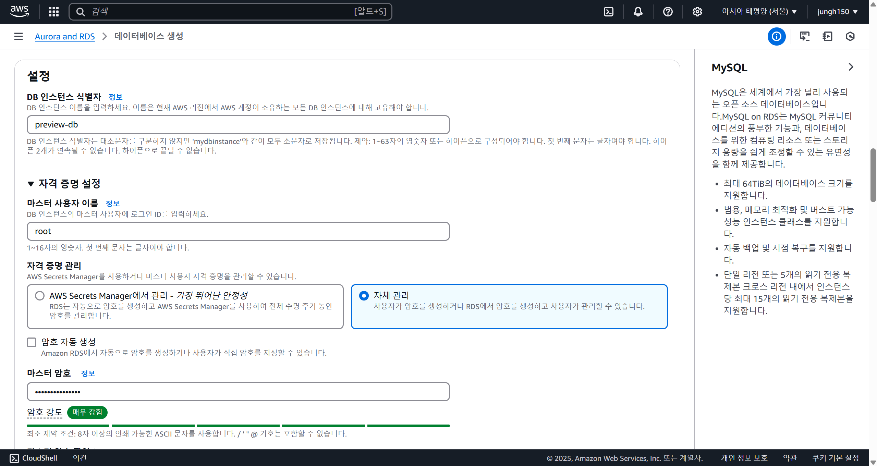This screenshot has height=466, width=877.
Task: Click 의견 feedback in the footer
Action: [80, 458]
